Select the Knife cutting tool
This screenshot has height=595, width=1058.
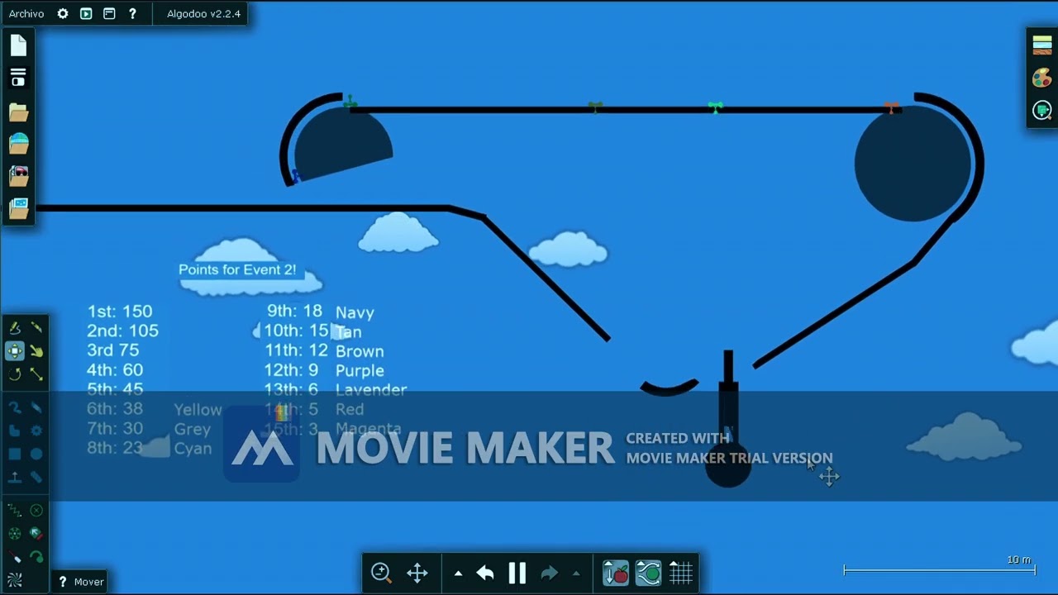[36, 329]
